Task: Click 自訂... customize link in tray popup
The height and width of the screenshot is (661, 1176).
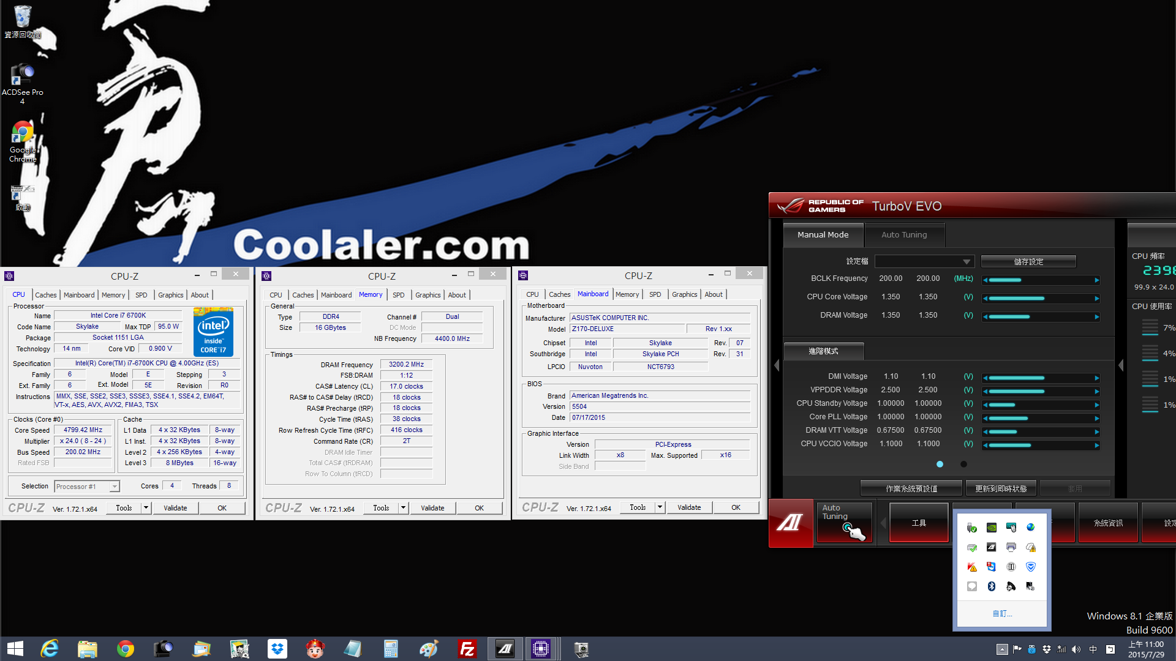Action: (x=1002, y=613)
